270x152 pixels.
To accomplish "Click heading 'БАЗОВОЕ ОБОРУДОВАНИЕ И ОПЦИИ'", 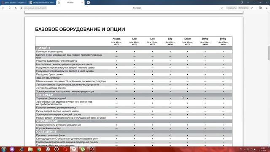I will point(80,29).
